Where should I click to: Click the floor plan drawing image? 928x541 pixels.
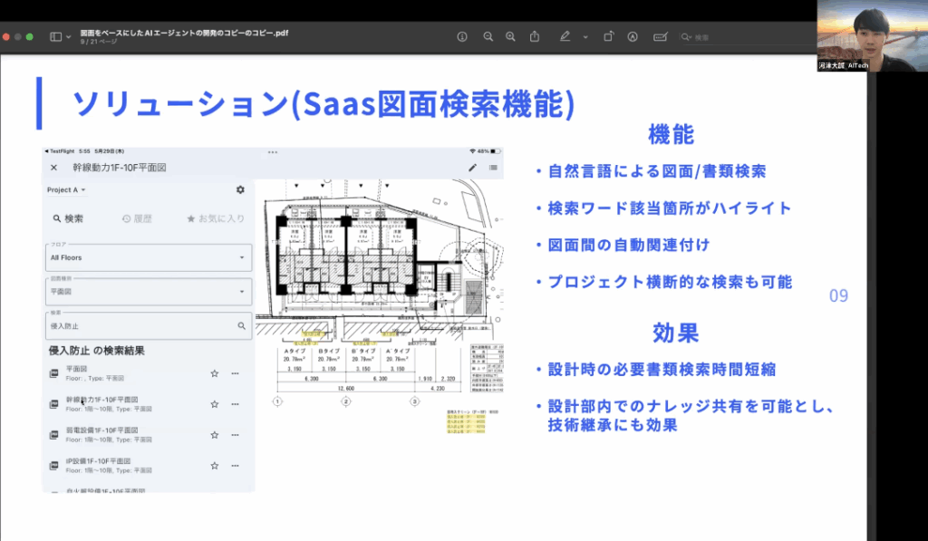[x=380, y=308]
